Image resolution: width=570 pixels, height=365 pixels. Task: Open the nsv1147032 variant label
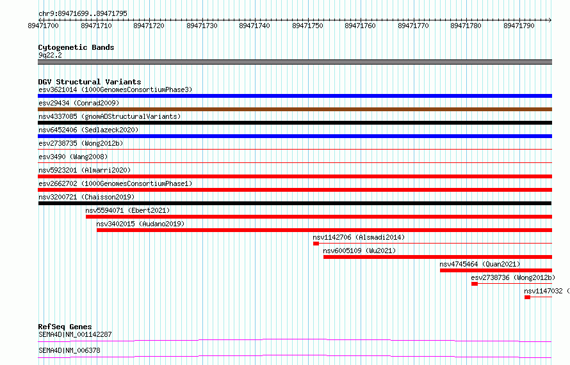point(547,291)
